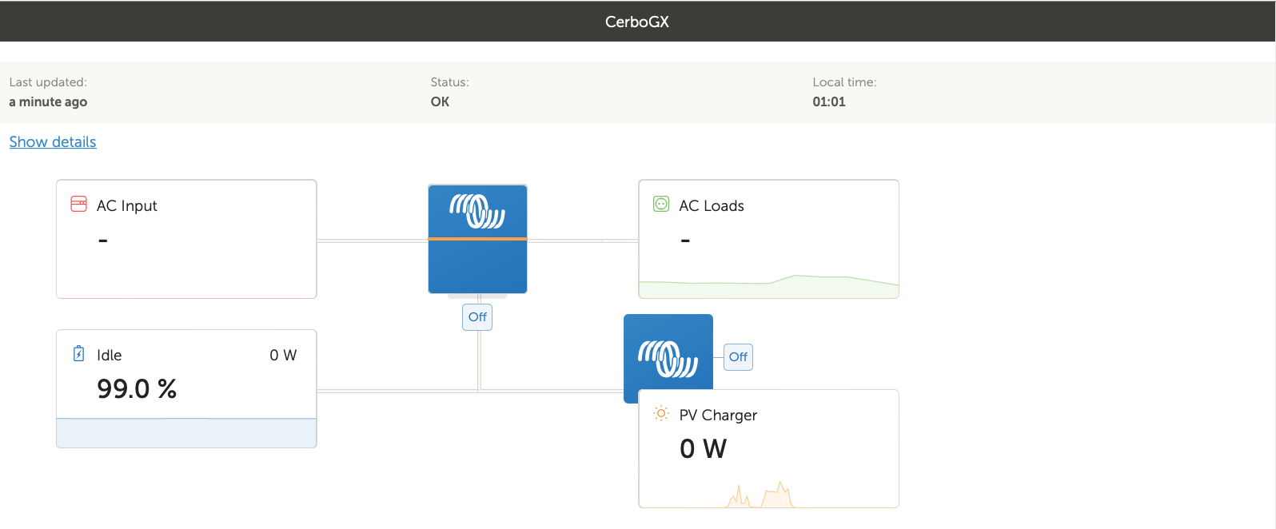1276x529 pixels.
Task: Click the 99.0 % battery charge reading
Action: click(x=137, y=389)
